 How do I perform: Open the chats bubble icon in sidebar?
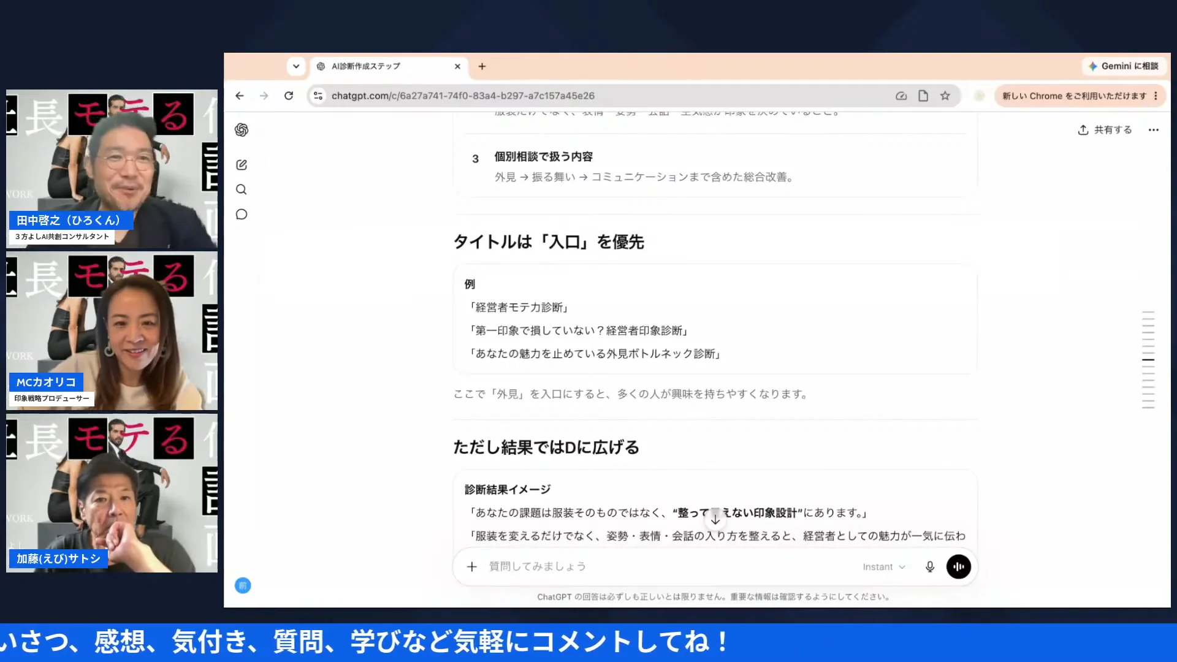pos(242,215)
